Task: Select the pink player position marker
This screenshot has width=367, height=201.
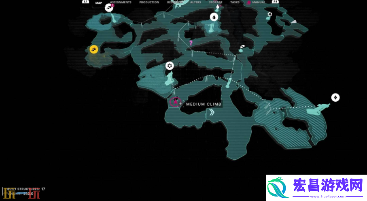Action: pos(175,102)
